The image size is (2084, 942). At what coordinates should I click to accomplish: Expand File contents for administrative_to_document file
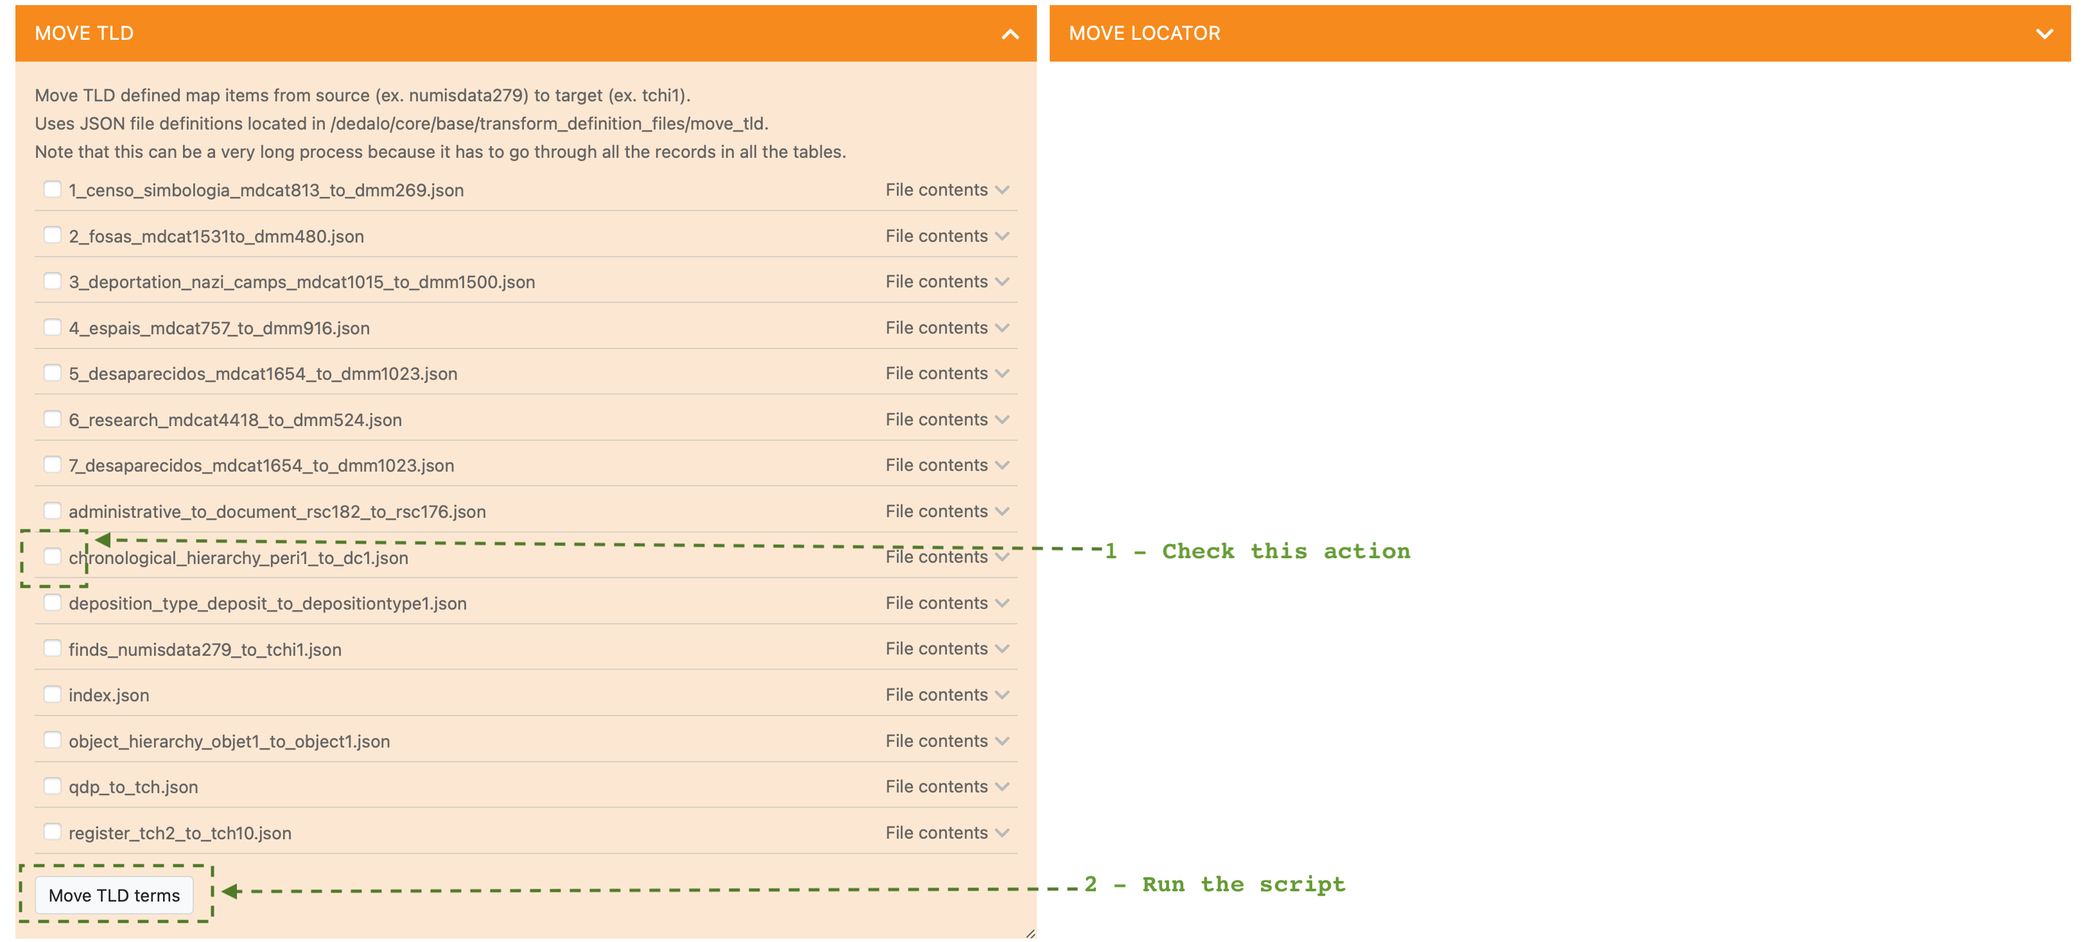948,511
